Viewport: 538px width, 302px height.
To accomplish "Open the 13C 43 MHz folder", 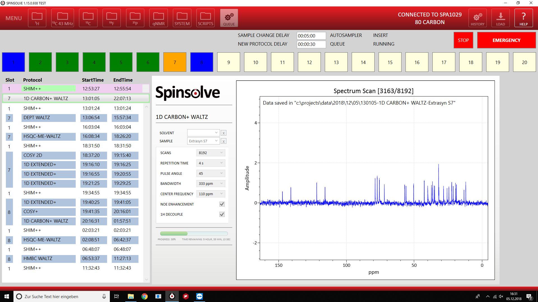I will [x=62, y=18].
